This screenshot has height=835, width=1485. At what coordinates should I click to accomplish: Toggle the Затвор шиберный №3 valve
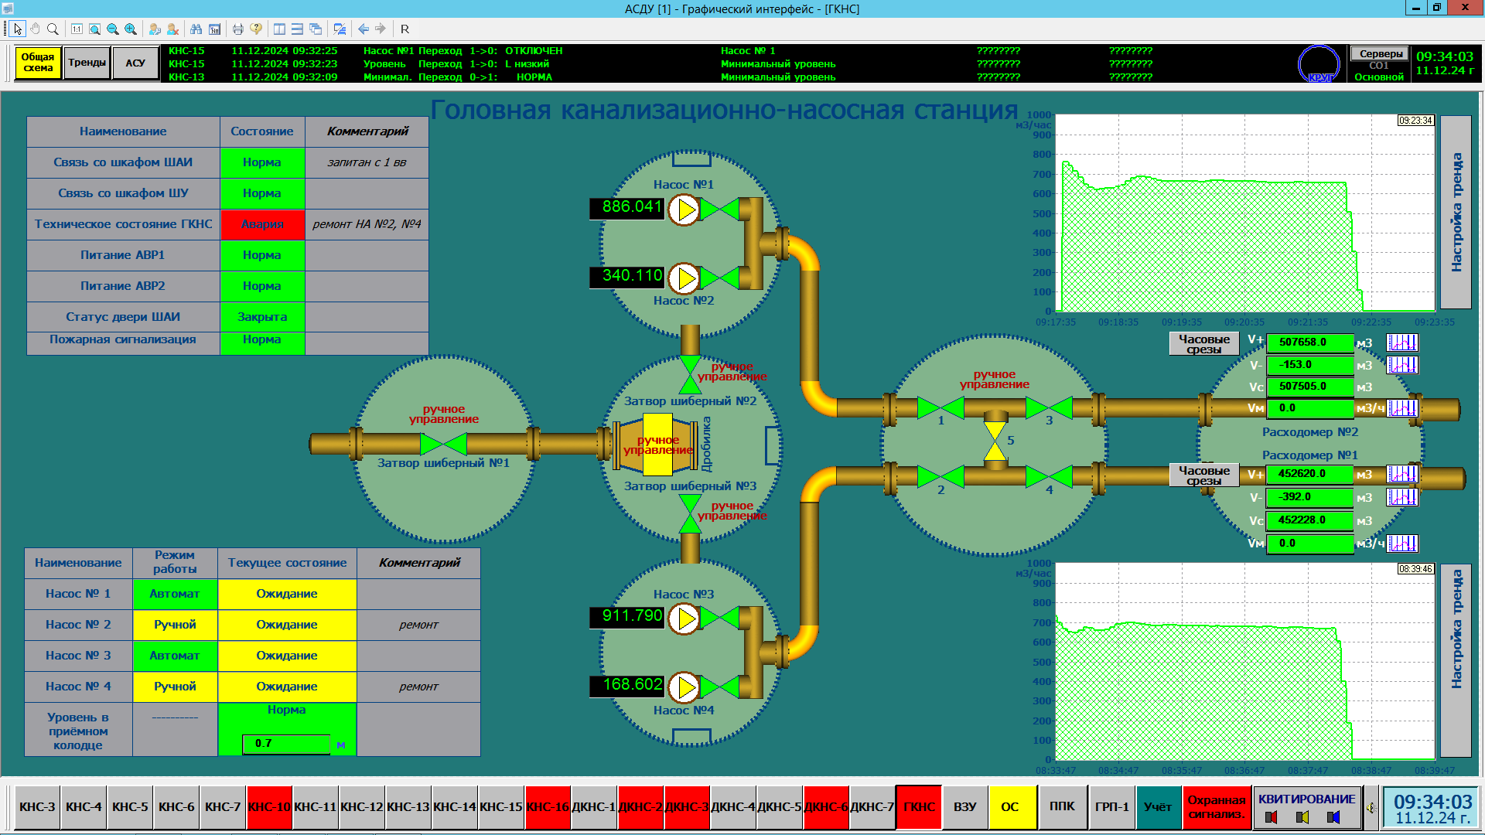click(x=690, y=514)
